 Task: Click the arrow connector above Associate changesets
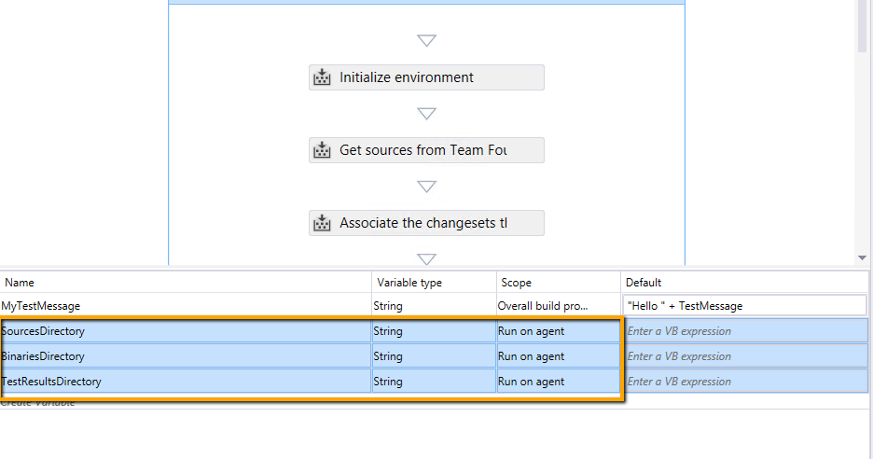tap(426, 187)
